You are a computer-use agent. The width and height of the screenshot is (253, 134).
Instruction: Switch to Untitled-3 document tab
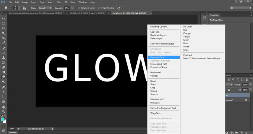tap(88, 13)
